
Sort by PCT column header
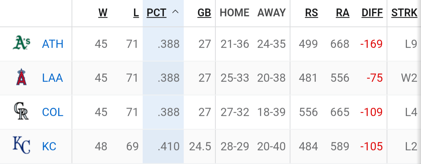[156, 12]
